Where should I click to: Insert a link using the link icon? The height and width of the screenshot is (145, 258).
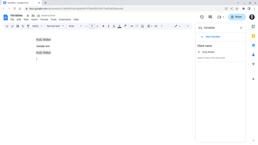(132, 26)
